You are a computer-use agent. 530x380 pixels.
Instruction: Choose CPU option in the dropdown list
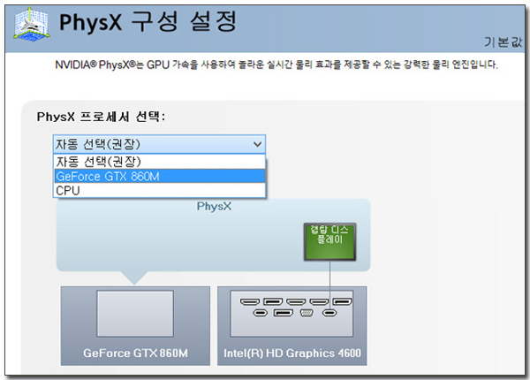tap(160, 190)
